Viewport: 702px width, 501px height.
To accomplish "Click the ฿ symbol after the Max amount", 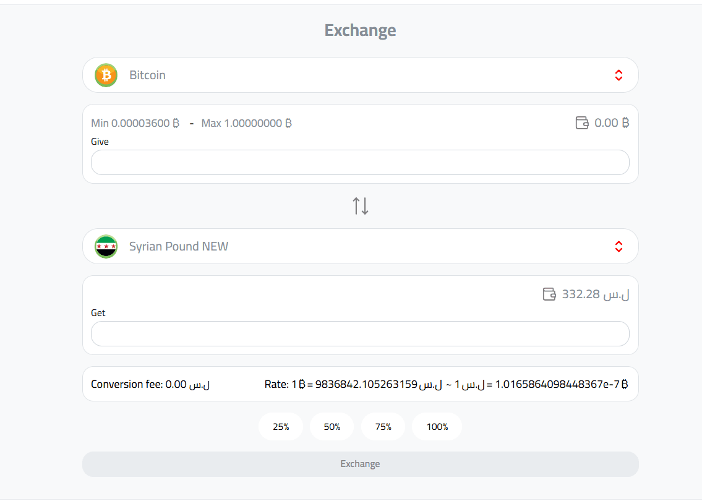I will 287,122.
